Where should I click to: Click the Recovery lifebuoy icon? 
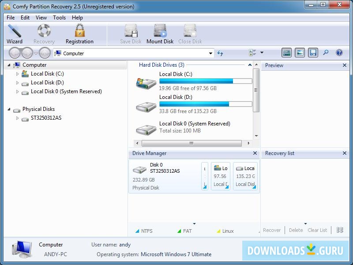tap(44, 30)
